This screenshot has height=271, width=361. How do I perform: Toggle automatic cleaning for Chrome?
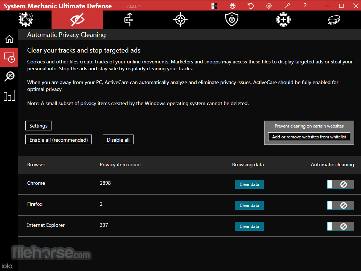340,184
